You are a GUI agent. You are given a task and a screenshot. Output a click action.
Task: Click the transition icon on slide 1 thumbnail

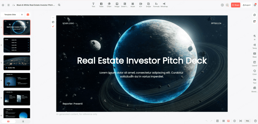coord(28,23)
